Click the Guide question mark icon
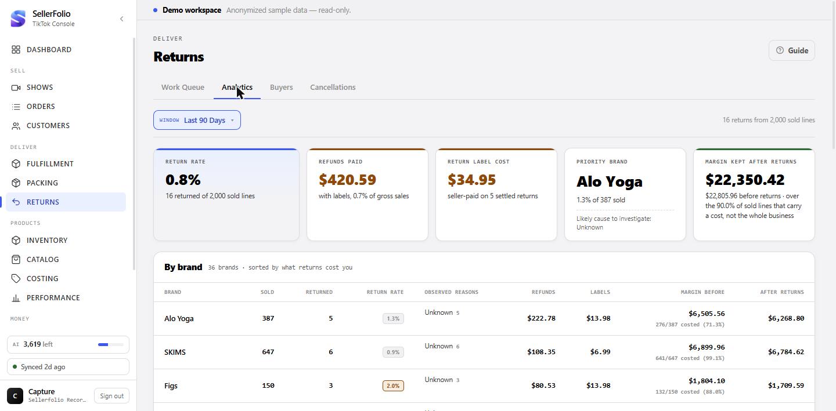 click(x=780, y=50)
